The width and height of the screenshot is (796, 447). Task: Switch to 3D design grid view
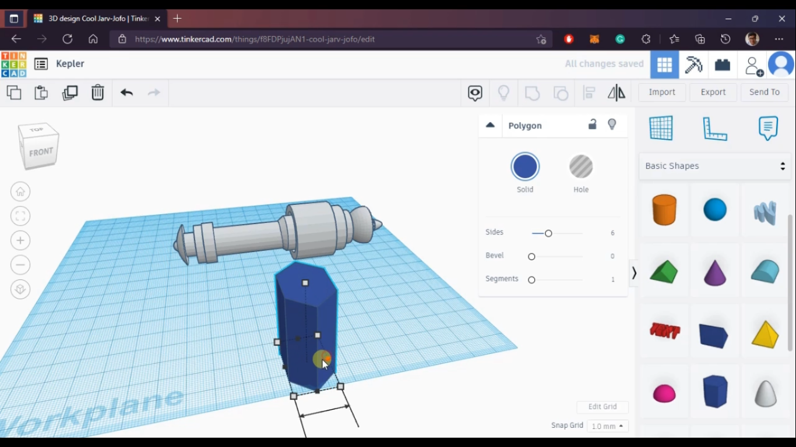click(x=664, y=65)
